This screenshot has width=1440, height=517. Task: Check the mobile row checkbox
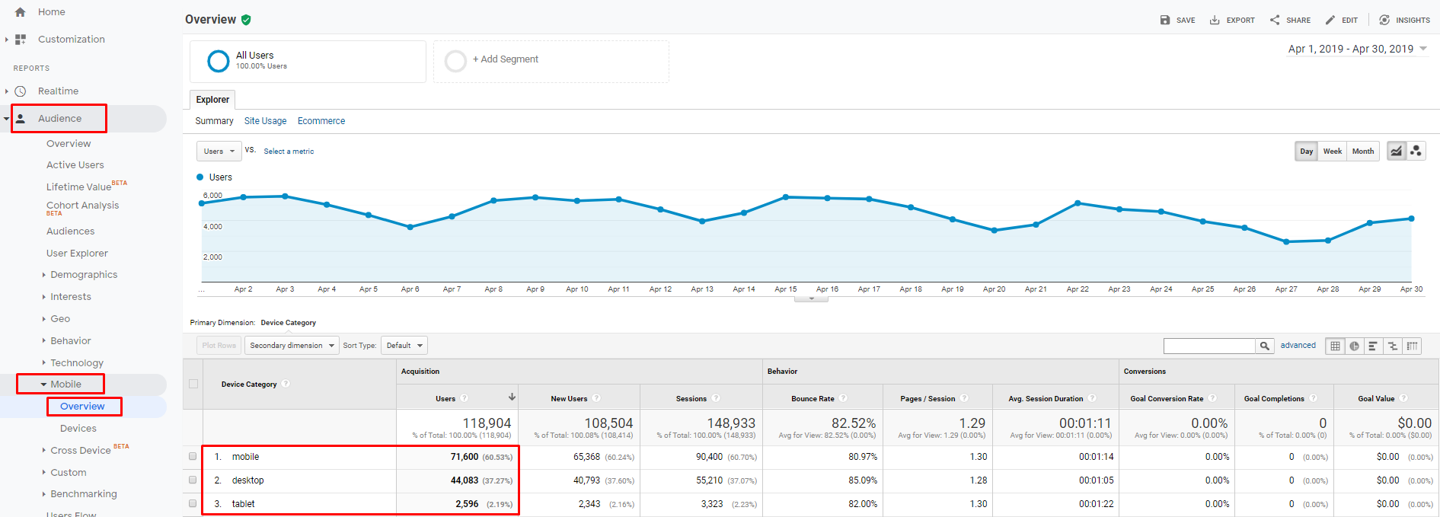click(x=193, y=457)
